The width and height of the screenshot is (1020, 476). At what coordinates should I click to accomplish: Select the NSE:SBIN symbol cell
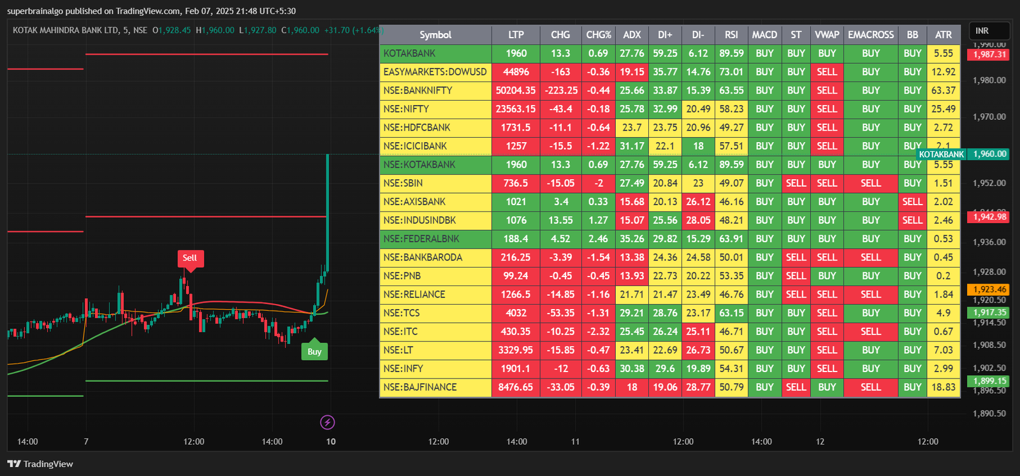[x=435, y=183]
